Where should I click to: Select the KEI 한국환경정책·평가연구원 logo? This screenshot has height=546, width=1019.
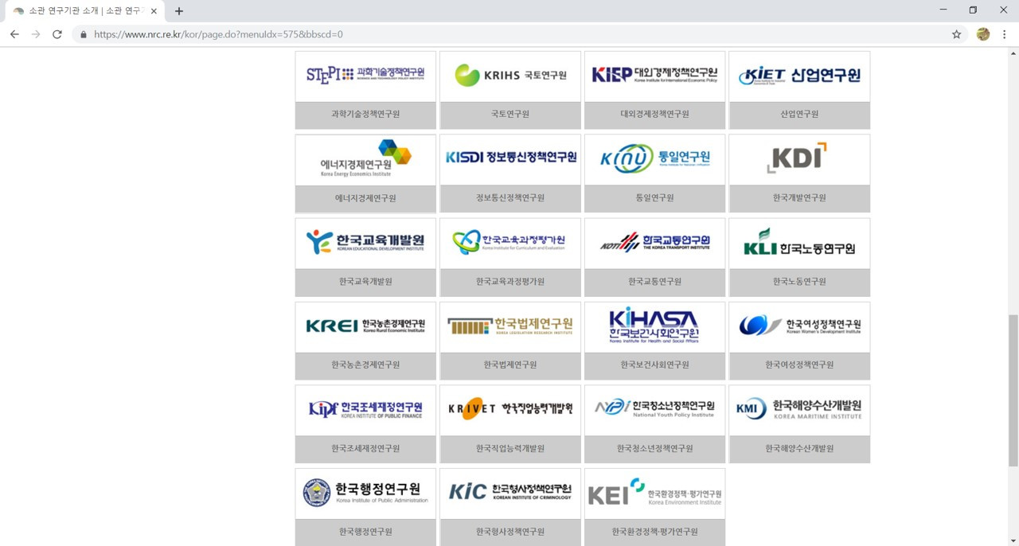[x=654, y=493]
